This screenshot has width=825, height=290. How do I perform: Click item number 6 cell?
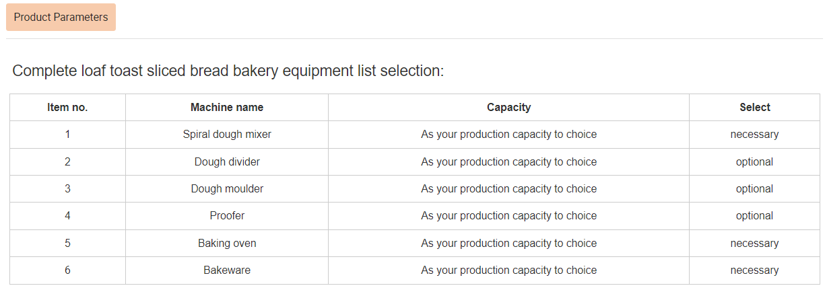click(x=67, y=270)
